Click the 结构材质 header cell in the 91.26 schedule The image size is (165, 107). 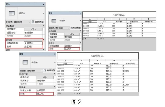98,63
